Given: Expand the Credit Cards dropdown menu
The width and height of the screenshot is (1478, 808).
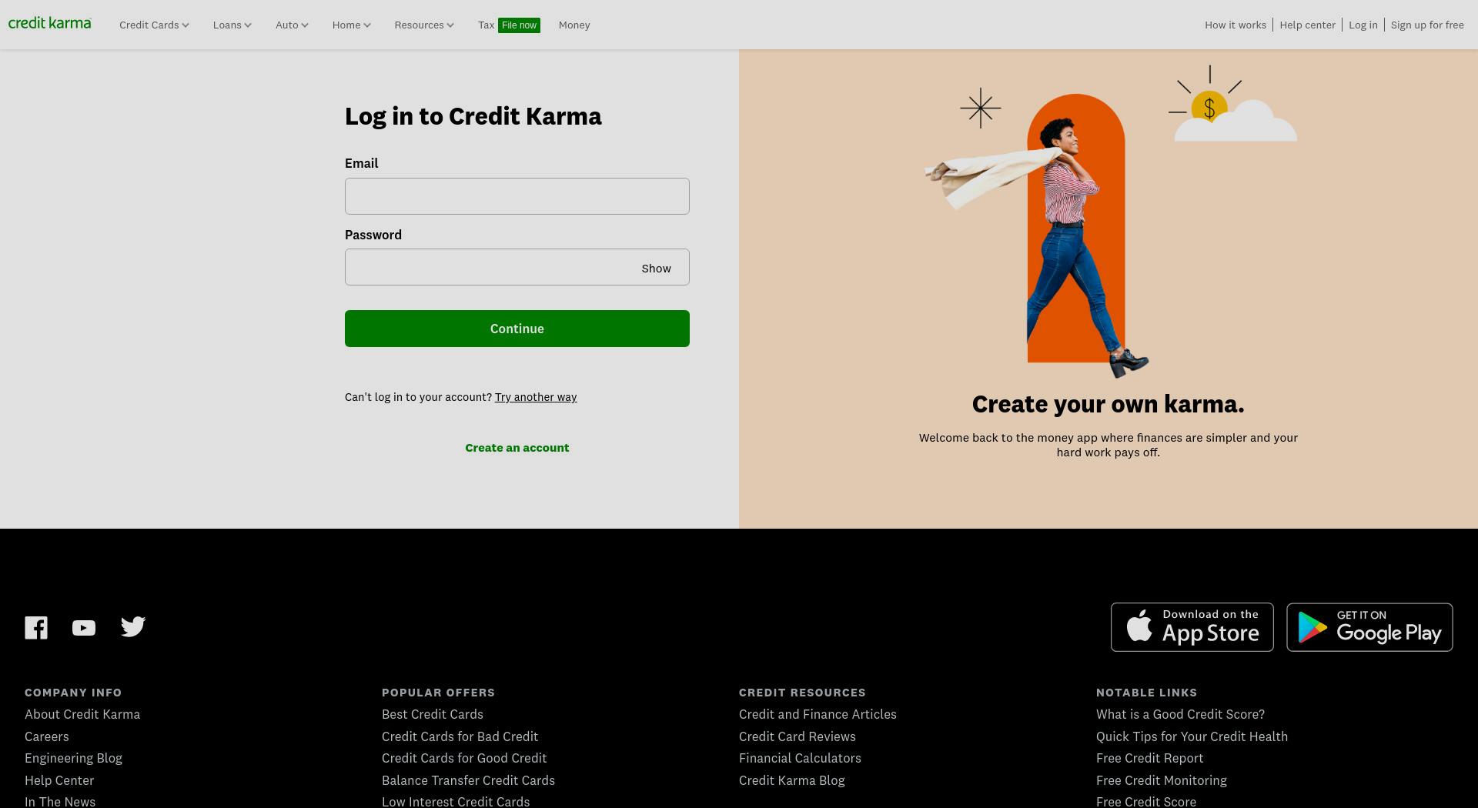Looking at the screenshot, I should (154, 25).
